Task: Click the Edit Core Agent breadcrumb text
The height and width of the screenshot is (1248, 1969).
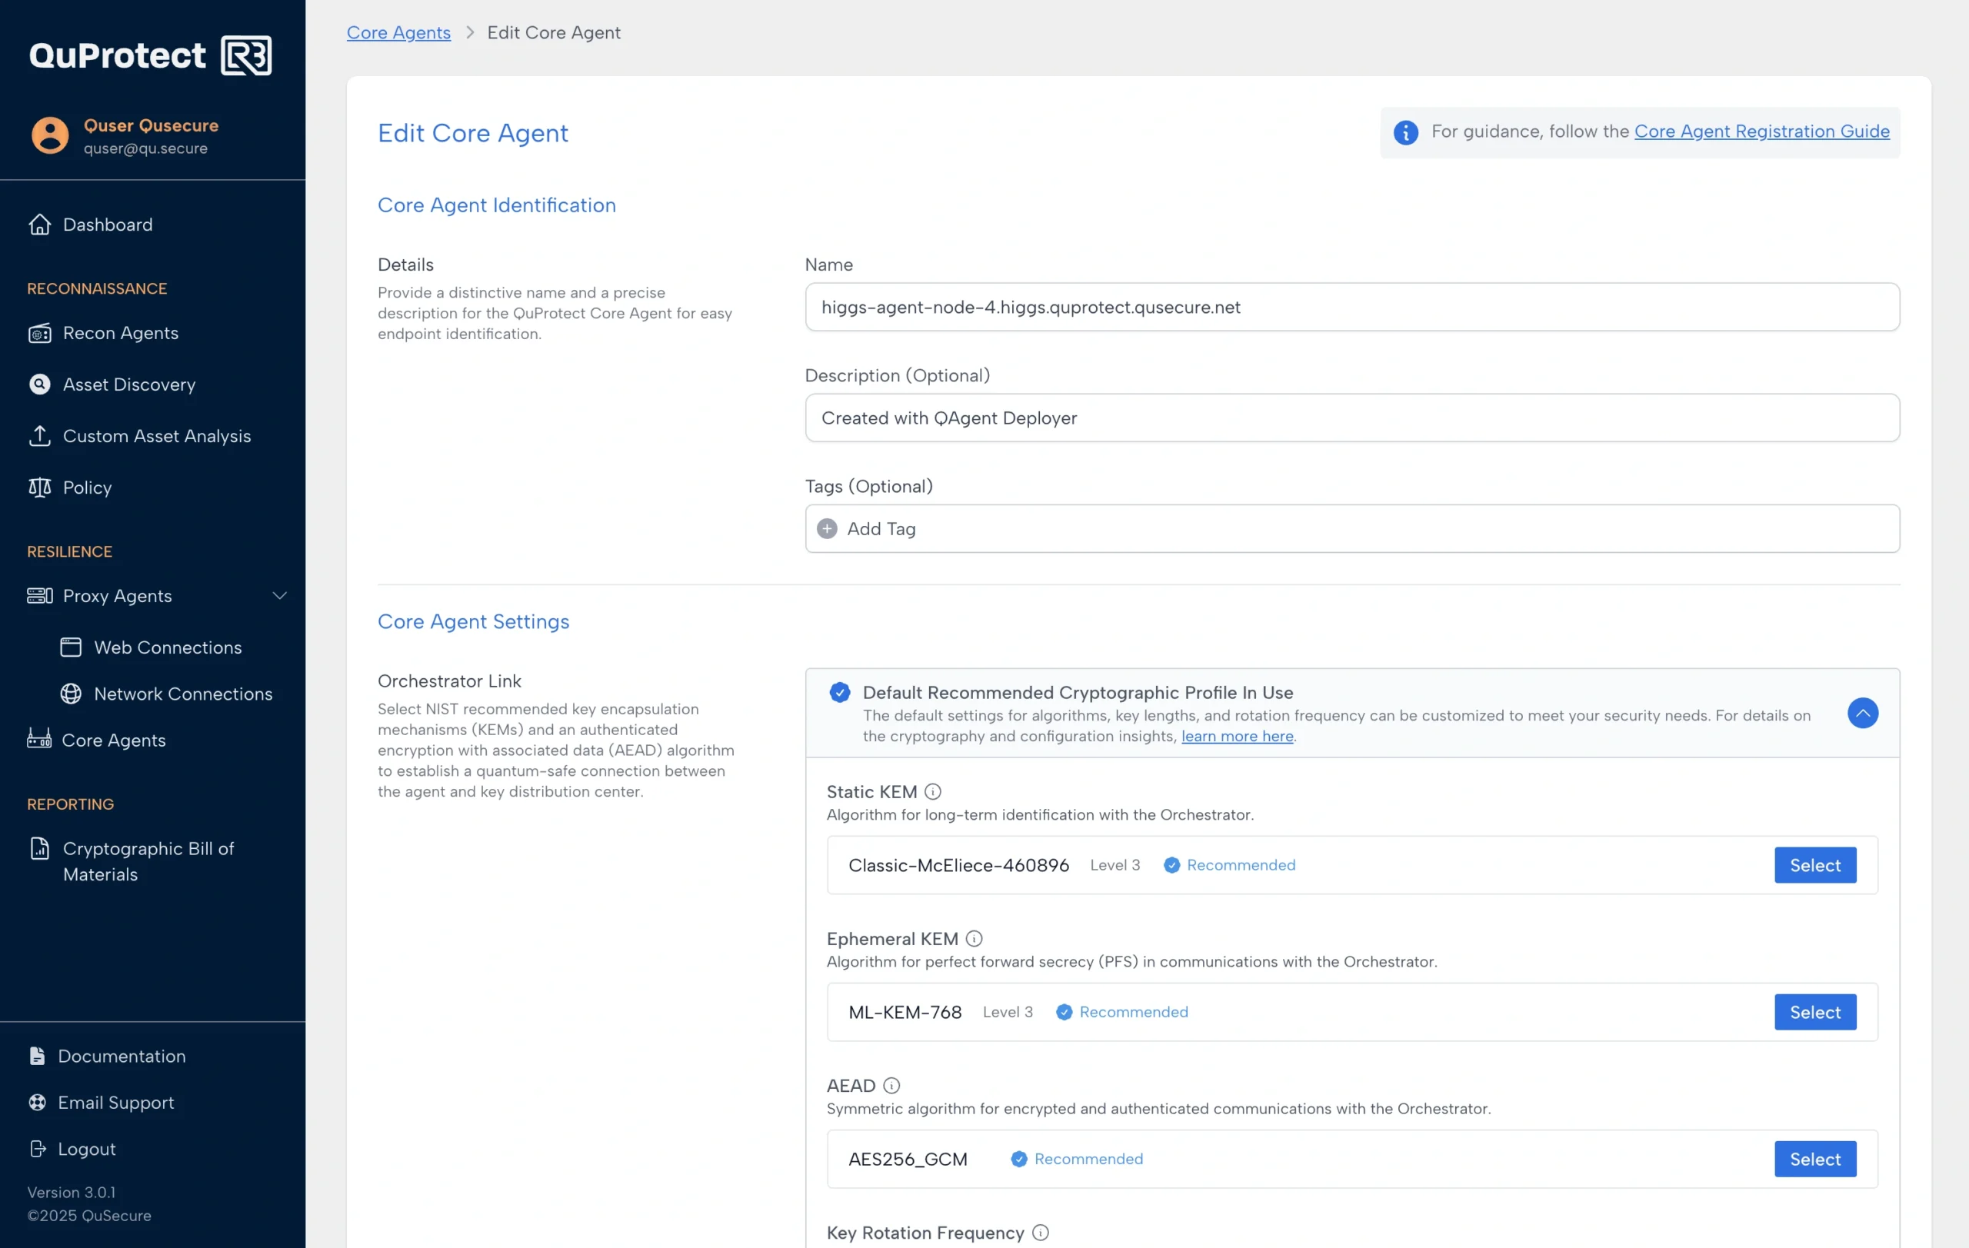Action: point(554,33)
